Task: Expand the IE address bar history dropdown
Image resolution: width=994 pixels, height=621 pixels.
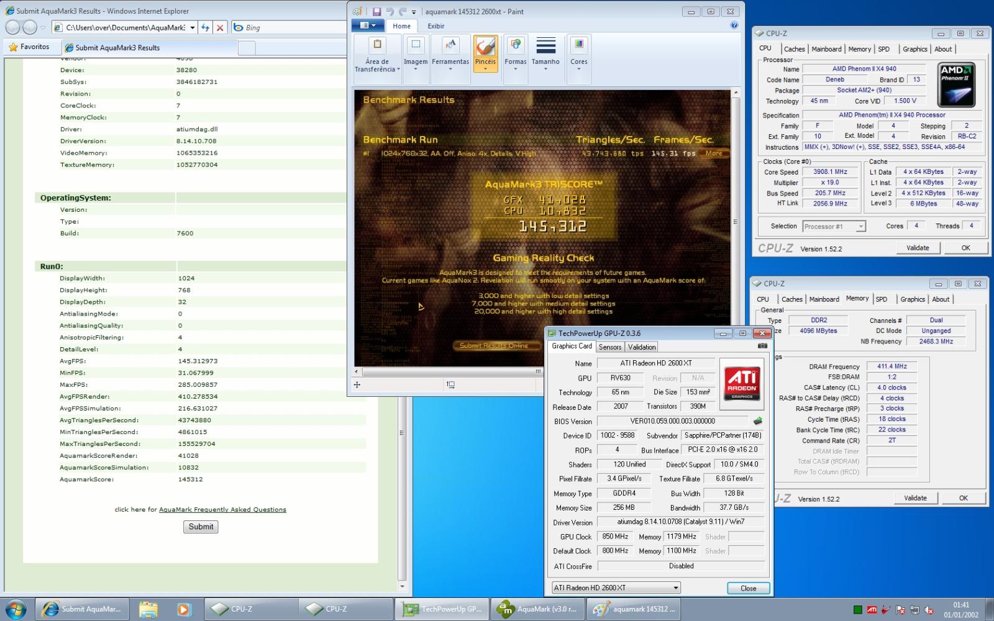Action: (x=193, y=27)
